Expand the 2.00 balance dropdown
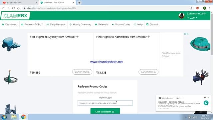Viewport: 213px width, 120px height. (192, 18)
